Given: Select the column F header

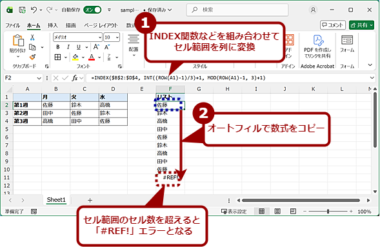Looking at the screenshot, I should (x=170, y=89).
